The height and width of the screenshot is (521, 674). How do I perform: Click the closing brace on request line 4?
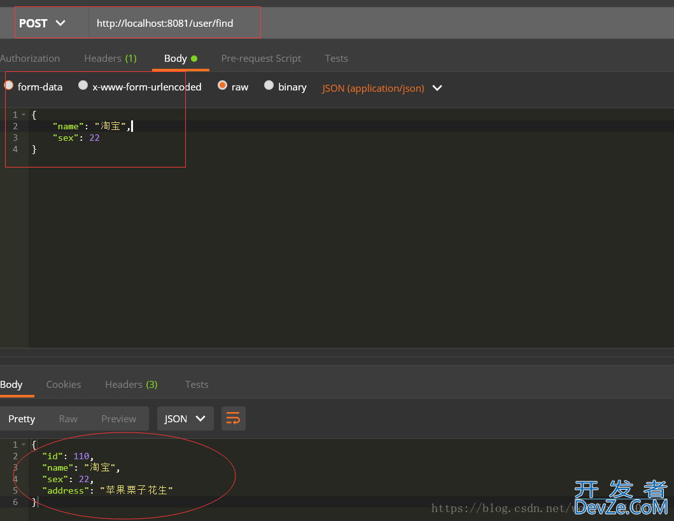(34, 149)
